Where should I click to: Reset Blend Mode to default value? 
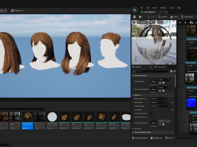click(172, 102)
